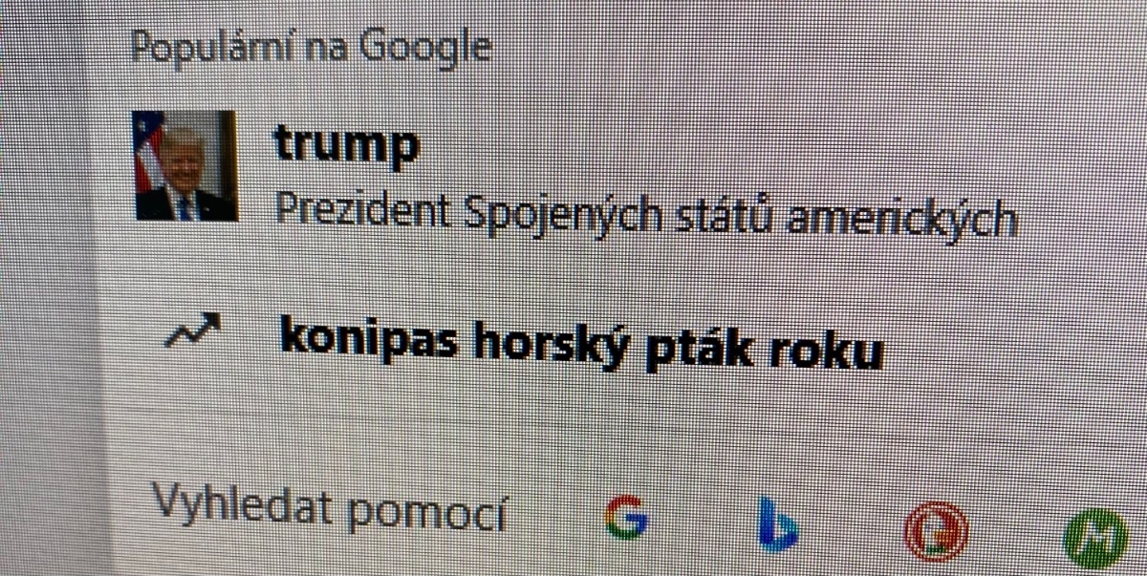Click the flag area of trump thumbnail
Screen dimensions: 1147x576
click(147, 153)
